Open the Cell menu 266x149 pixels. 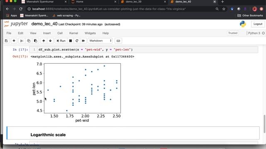click(x=60, y=33)
